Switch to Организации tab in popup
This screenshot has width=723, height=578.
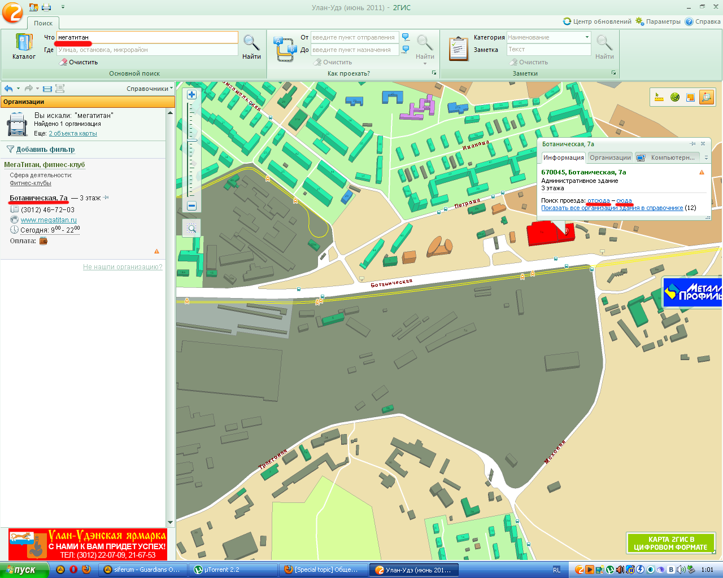tap(610, 157)
